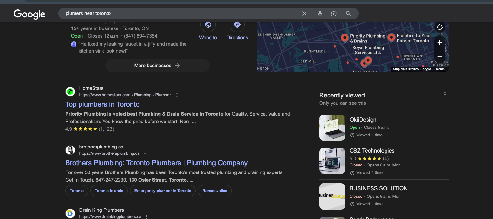Center map on my location icon
Screen dimensions: 493x219
coord(439,27)
